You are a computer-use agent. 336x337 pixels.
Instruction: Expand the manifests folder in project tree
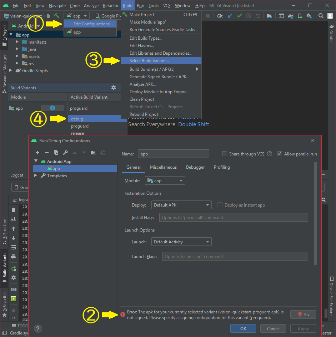(x=17, y=42)
